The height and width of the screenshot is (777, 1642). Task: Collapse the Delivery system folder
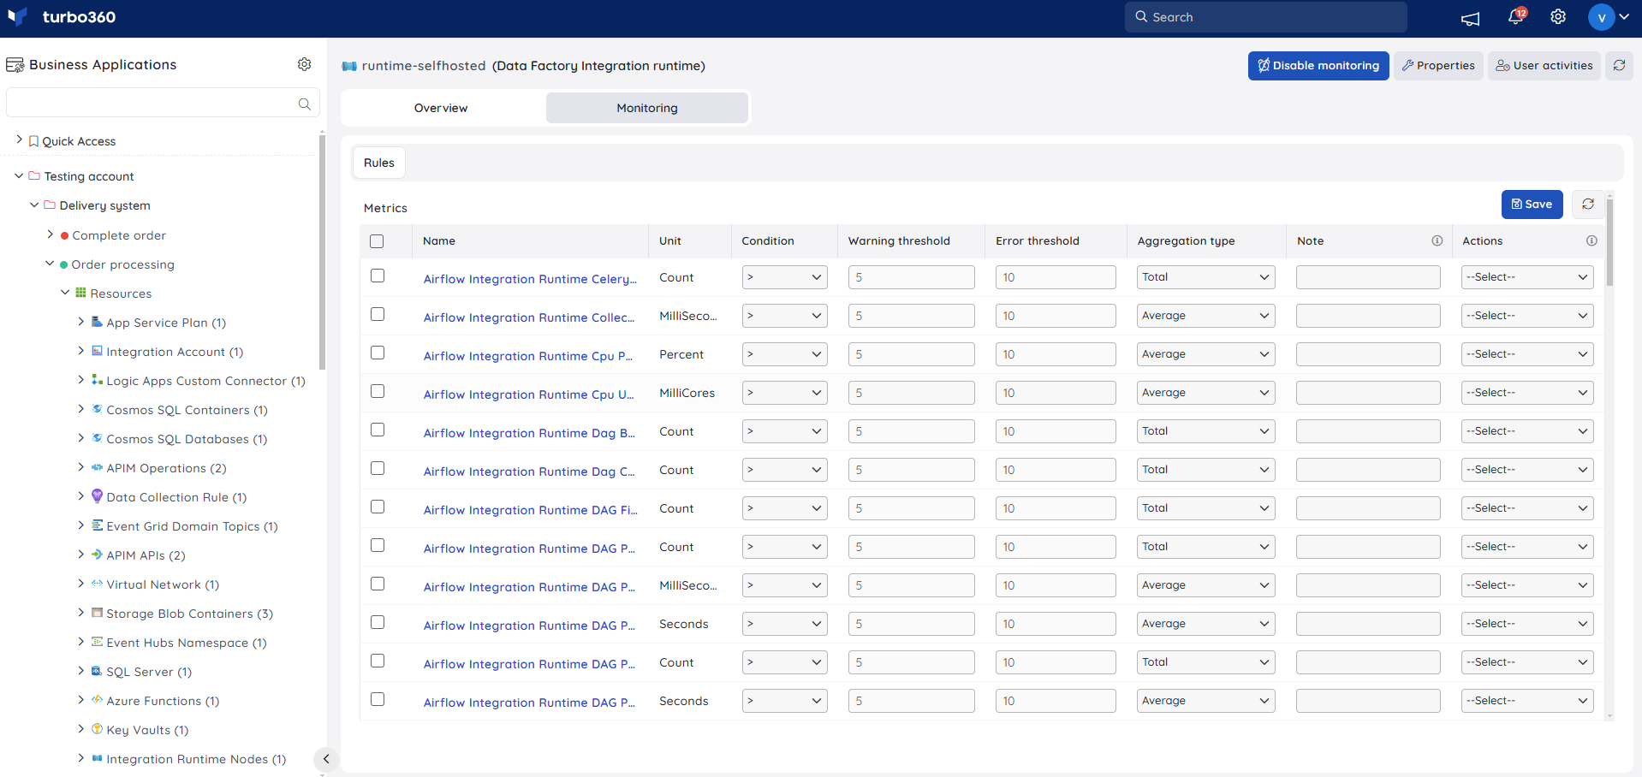point(34,205)
